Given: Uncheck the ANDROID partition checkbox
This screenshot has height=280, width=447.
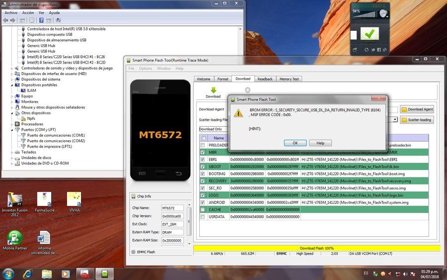Looking at the screenshot, I should [x=203, y=202].
